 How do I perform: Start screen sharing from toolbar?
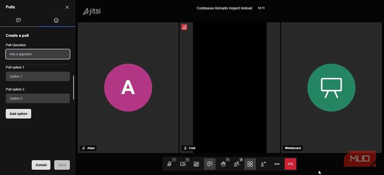(196, 164)
